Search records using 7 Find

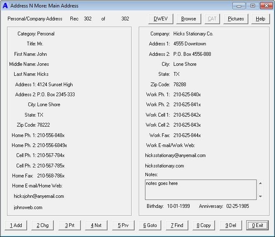click(177, 225)
